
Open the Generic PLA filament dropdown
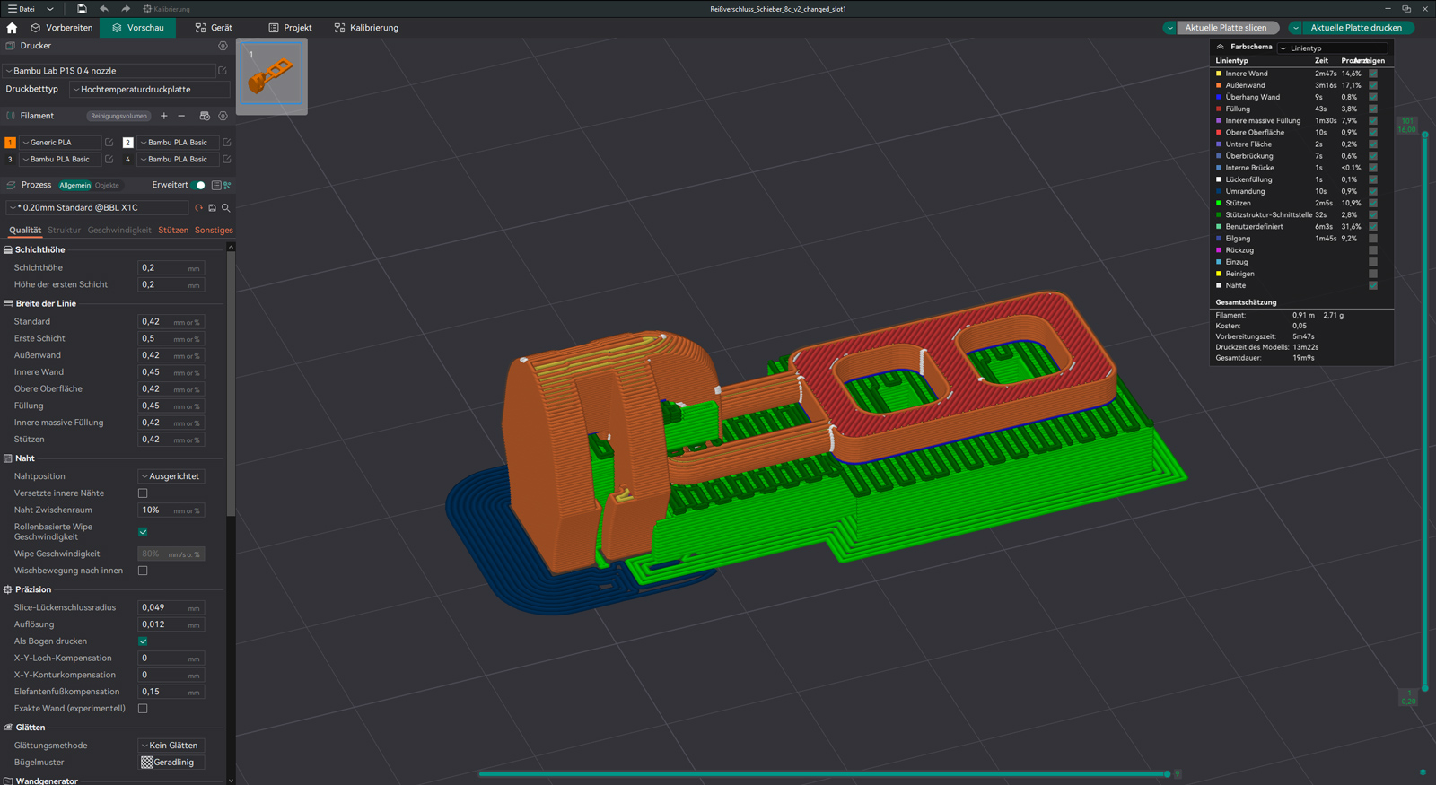60,143
